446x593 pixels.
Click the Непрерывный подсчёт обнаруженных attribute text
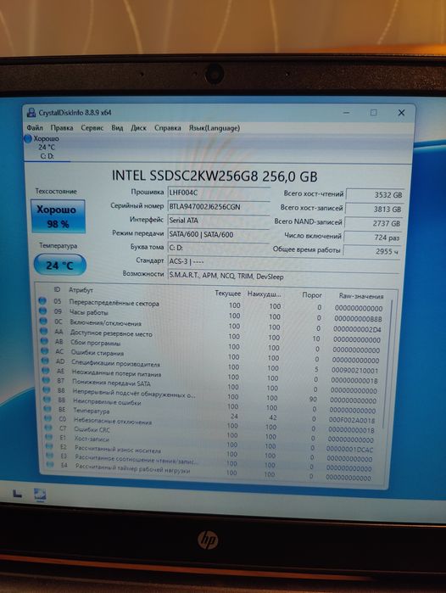pos(134,394)
